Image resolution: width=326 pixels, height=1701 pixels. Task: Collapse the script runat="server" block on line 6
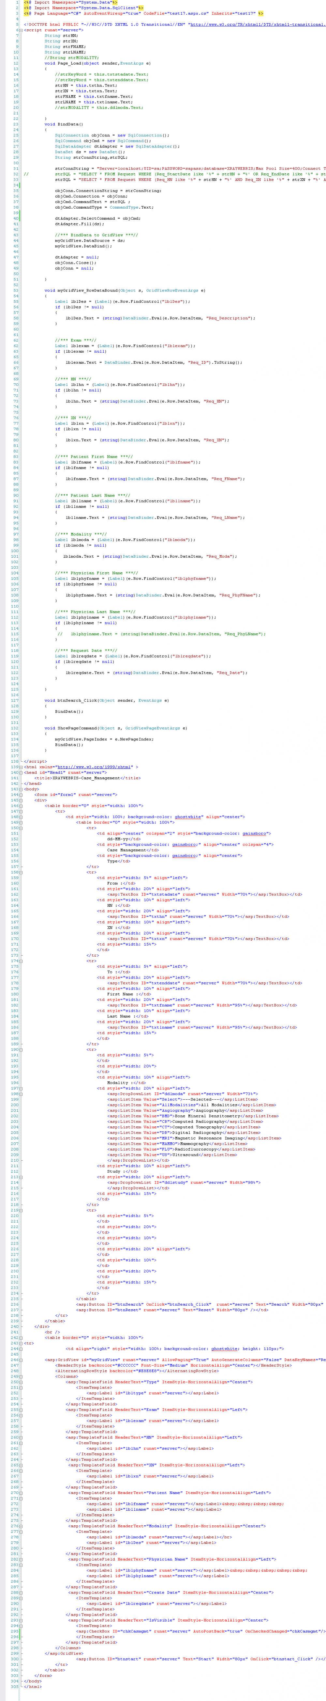(x=21, y=30)
